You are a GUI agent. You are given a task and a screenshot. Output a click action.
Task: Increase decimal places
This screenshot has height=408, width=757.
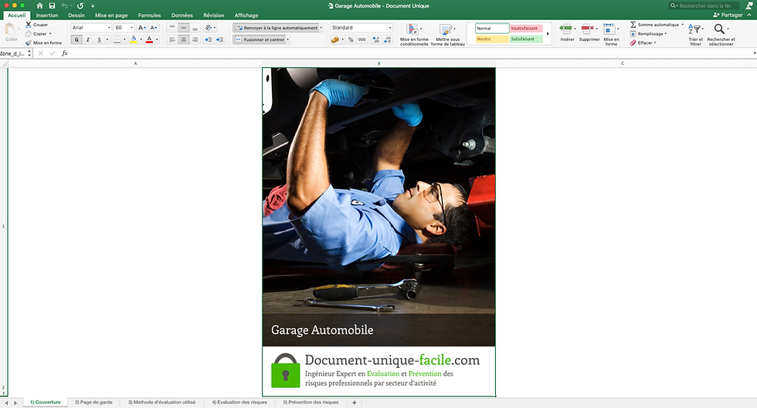click(376, 39)
